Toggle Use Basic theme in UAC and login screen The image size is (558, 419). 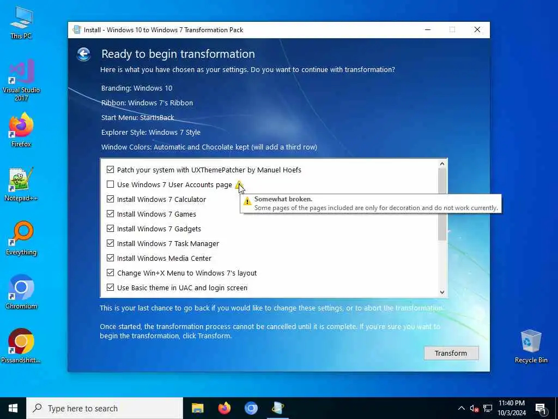(110, 287)
